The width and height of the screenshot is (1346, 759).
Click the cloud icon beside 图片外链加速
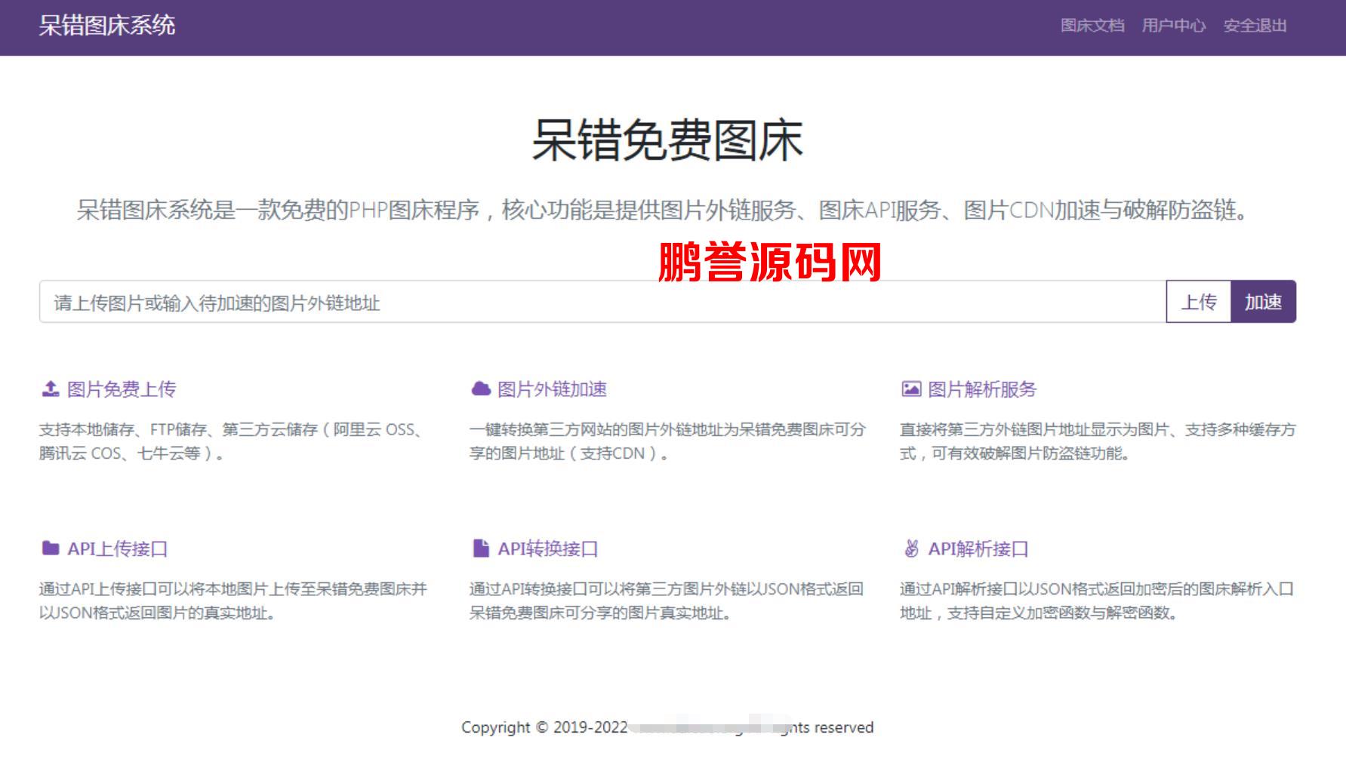pyautogui.click(x=481, y=389)
